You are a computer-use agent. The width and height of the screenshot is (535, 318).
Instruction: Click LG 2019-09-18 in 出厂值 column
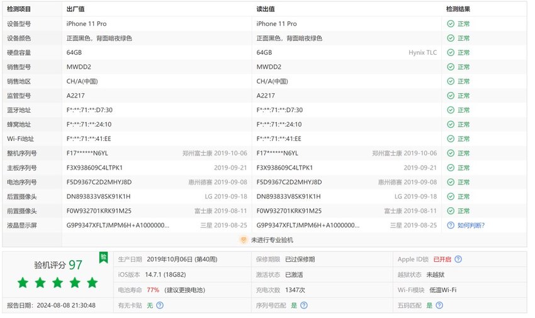pyautogui.click(x=226, y=196)
